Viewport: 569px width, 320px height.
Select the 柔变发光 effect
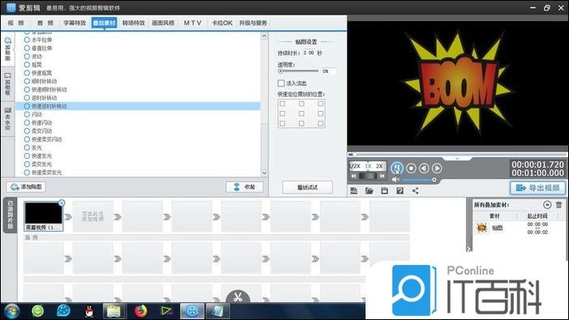38,164
